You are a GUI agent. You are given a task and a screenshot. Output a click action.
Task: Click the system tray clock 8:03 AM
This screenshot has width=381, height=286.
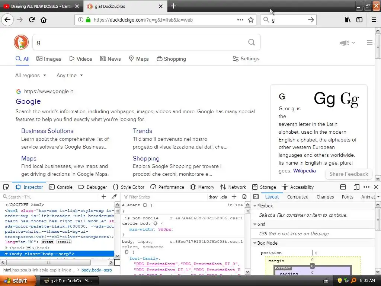[367, 281]
